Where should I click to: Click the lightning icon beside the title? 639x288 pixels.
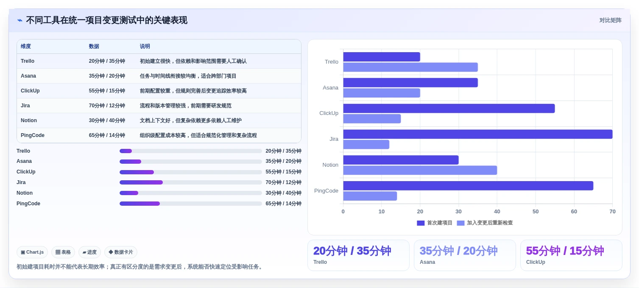click(20, 20)
